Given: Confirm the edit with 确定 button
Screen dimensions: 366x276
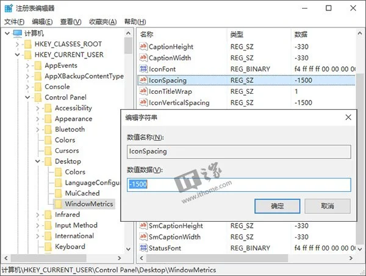Looking at the screenshot, I should click(277, 206).
